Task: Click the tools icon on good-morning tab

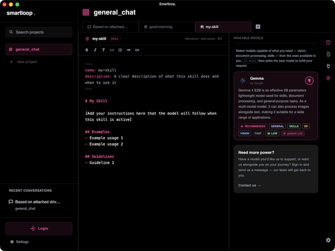Action: click(x=146, y=27)
